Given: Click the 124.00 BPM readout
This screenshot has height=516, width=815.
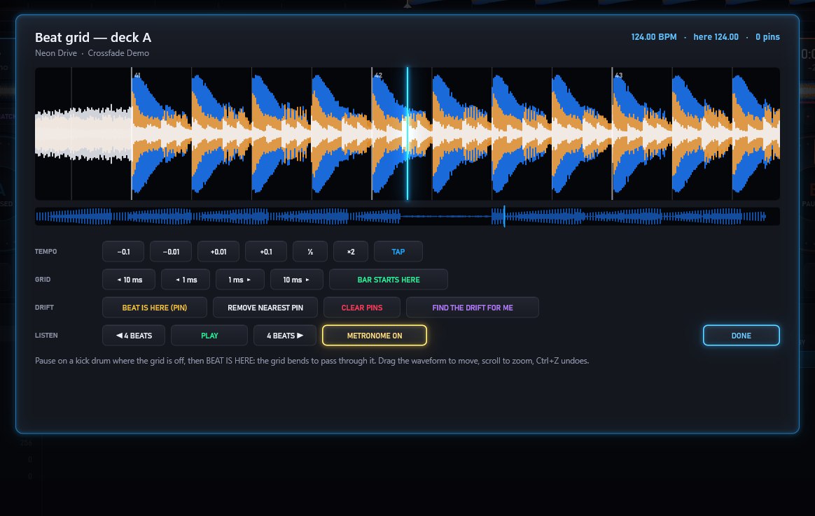Looking at the screenshot, I should pos(654,37).
